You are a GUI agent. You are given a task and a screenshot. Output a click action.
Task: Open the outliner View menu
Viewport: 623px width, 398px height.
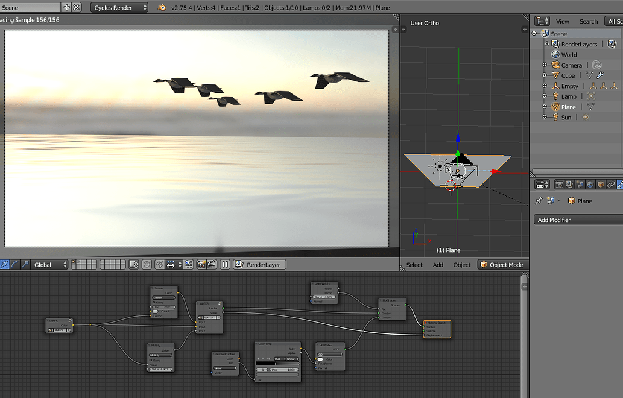pyautogui.click(x=562, y=22)
